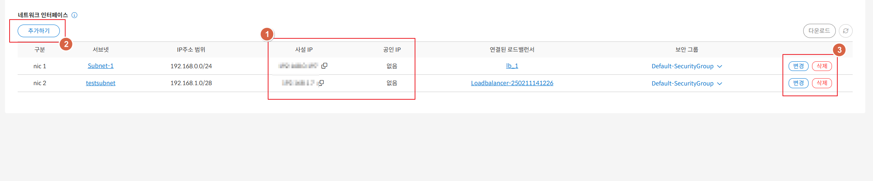Image resolution: width=873 pixels, height=181 pixels.
Task: Click the 서브넷 column header
Action: click(x=100, y=50)
